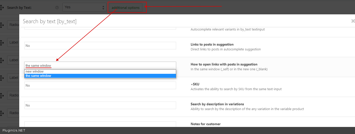Expand the Links to posts in suggestion dropdown

tap(100, 46)
